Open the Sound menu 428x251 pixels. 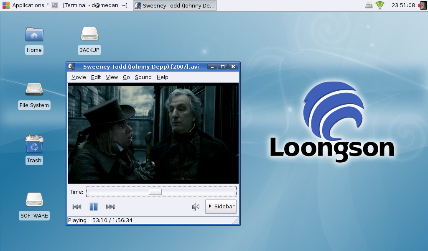click(143, 77)
